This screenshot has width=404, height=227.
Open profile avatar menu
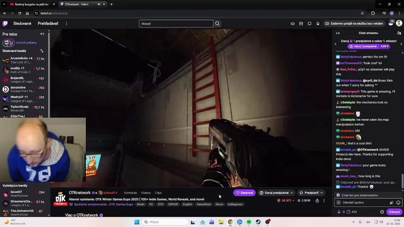[399, 23]
